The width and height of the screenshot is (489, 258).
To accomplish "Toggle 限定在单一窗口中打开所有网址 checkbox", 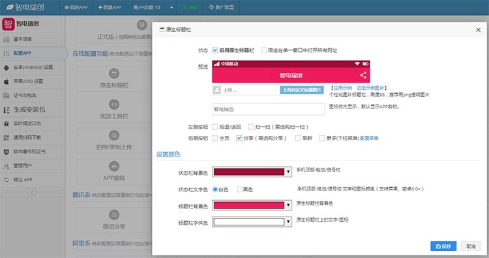I will [x=264, y=50].
